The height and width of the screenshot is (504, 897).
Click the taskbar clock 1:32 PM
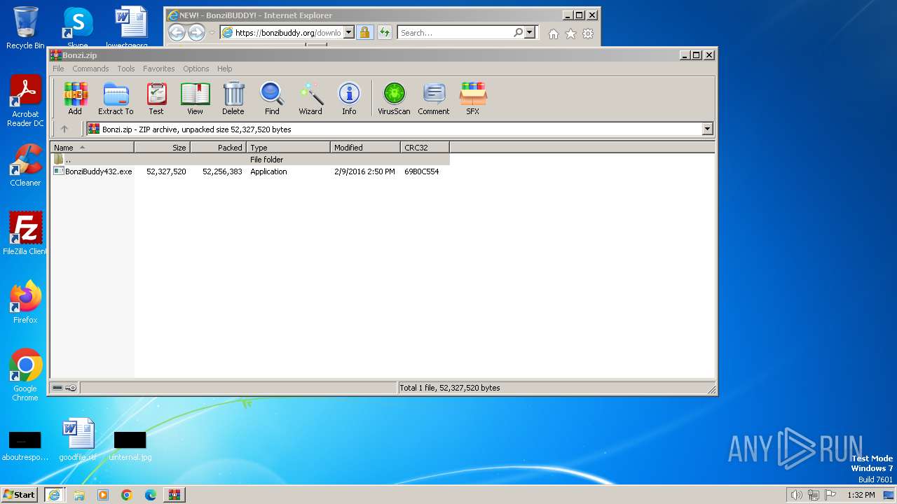(861, 495)
